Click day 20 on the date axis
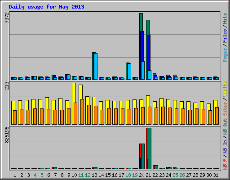 click(142, 175)
